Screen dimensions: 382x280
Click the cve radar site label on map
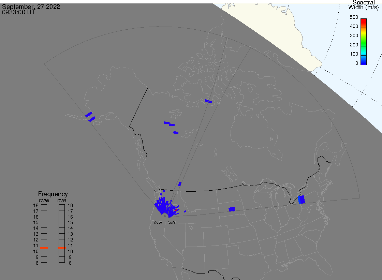[171, 222]
